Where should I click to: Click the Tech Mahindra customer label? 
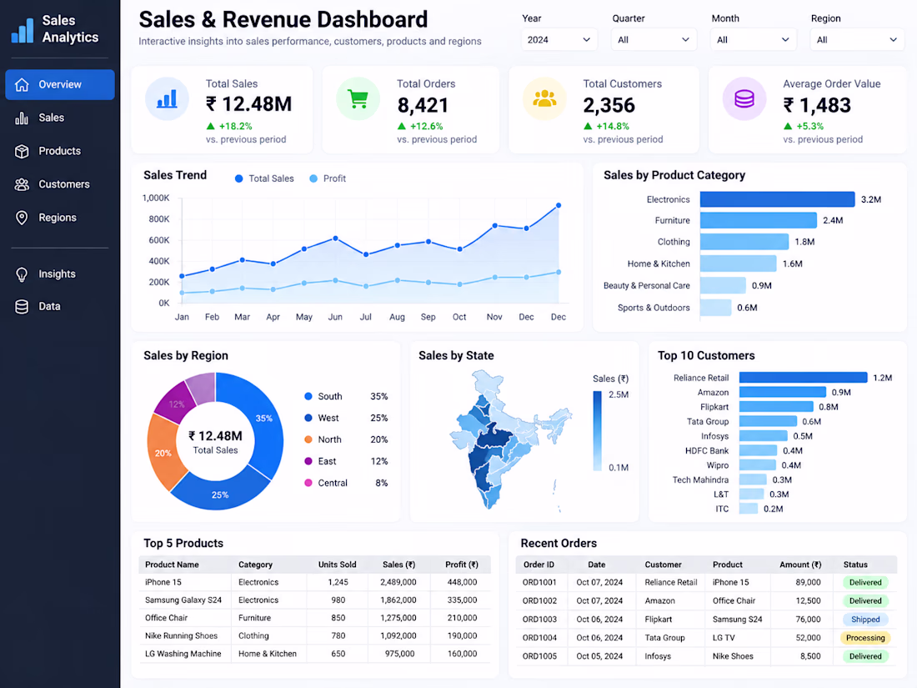point(700,480)
